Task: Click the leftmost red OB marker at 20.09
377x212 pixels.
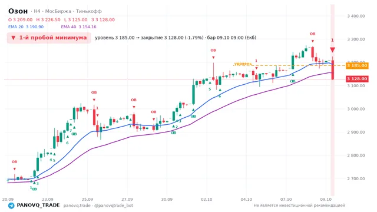Action: pyautogui.click(x=14, y=162)
